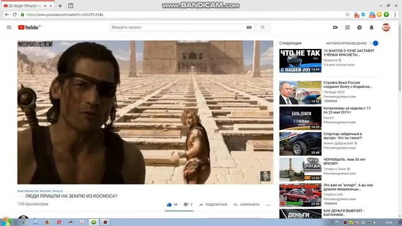Click the channel watermark in video corner
402x226 pixels.
pyautogui.click(x=265, y=176)
